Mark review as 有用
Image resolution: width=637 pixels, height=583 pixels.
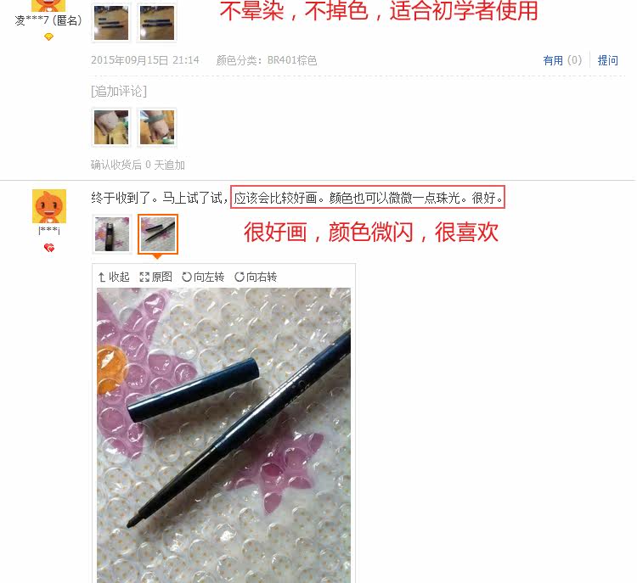(x=562, y=60)
